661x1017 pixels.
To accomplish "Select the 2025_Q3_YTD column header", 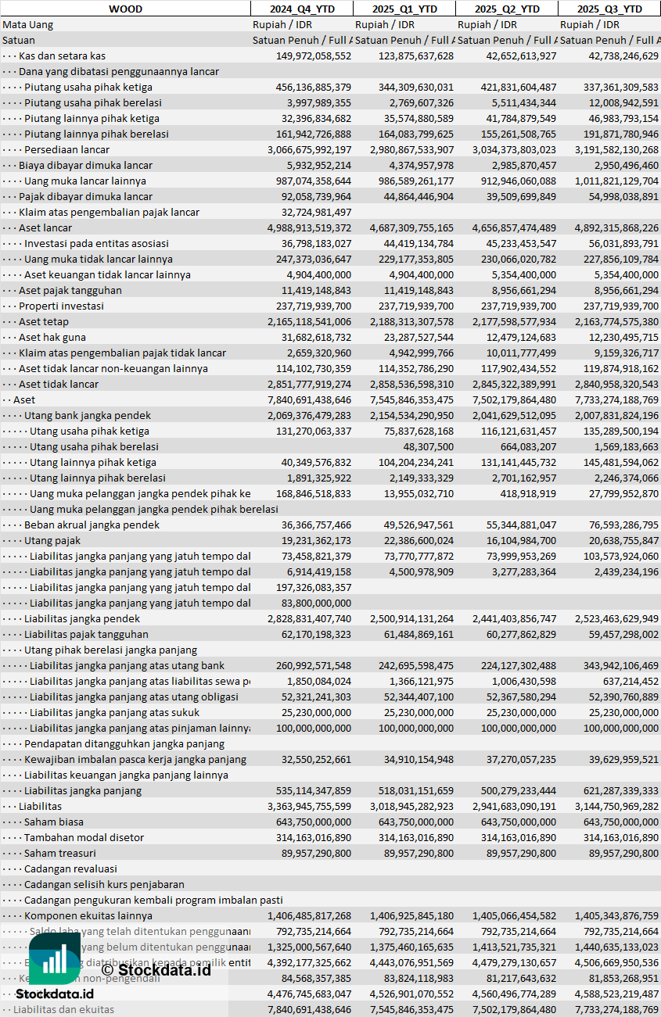I will tap(609, 9).
